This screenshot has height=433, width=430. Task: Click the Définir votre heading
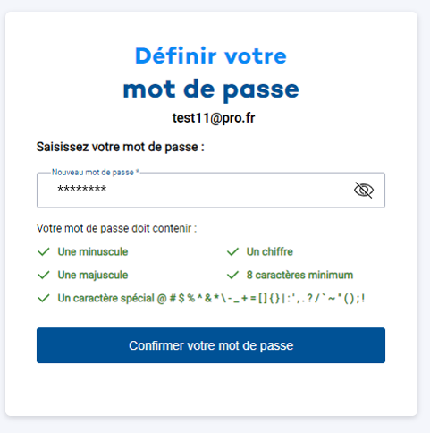click(211, 55)
